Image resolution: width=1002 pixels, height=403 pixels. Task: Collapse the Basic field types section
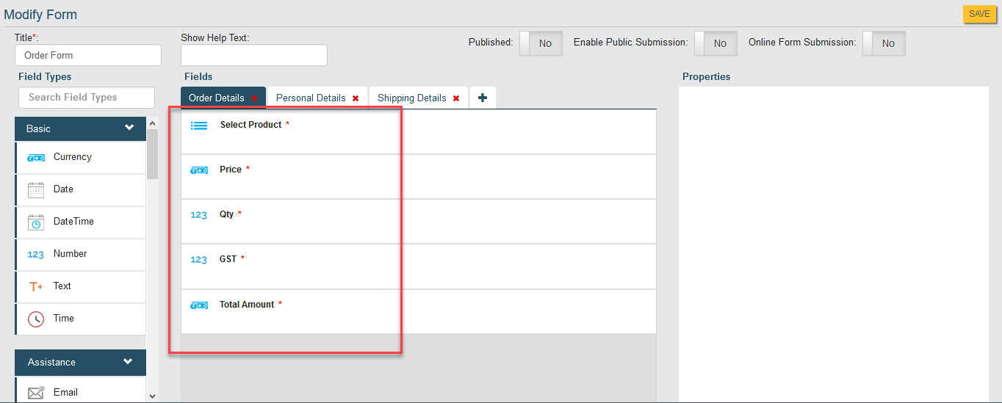pos(129,128)
